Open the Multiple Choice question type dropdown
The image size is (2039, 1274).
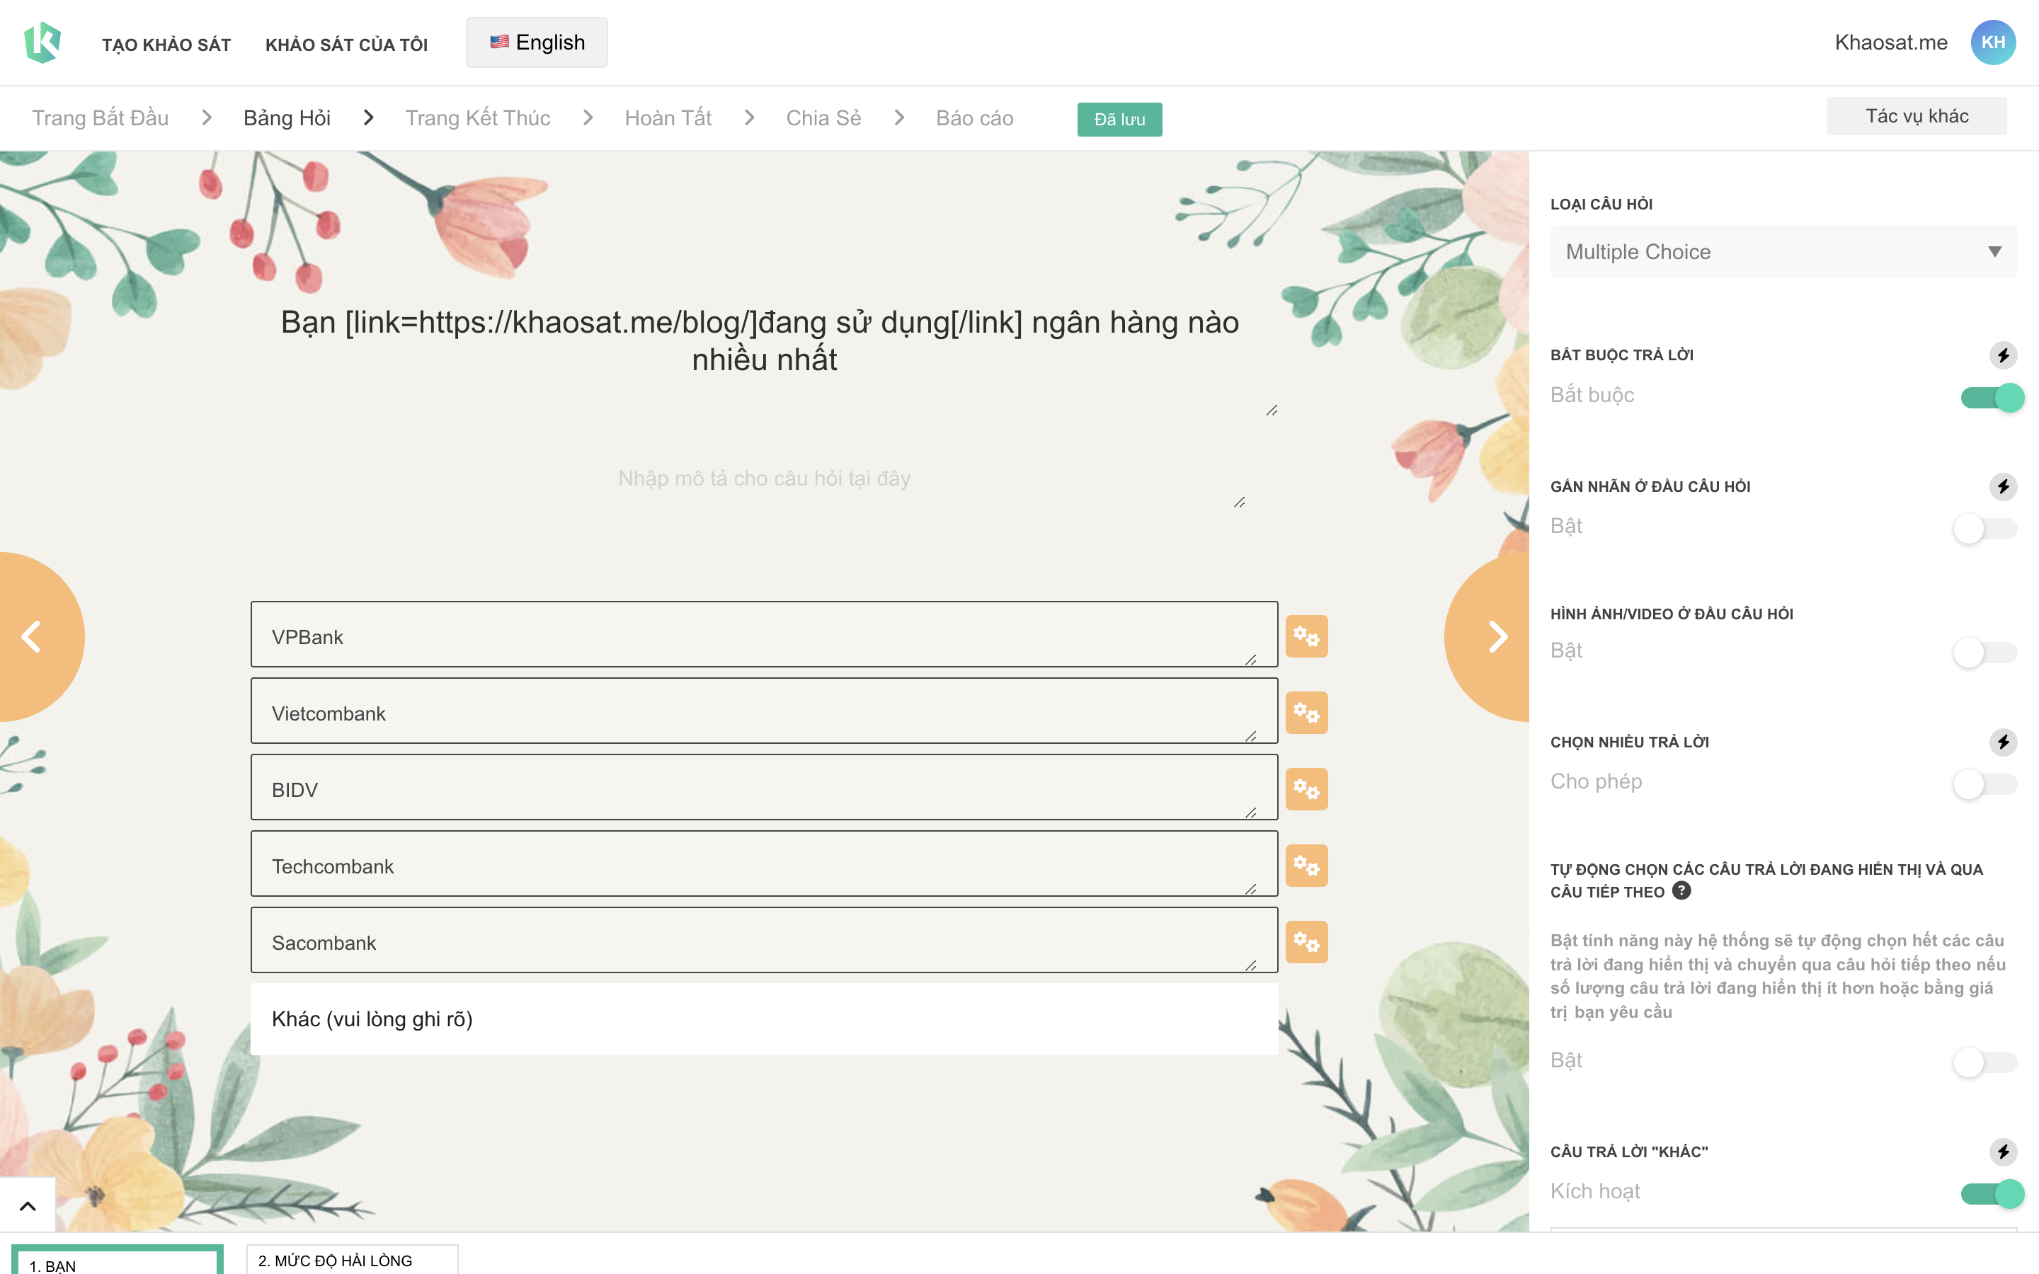coord(1783,251)
